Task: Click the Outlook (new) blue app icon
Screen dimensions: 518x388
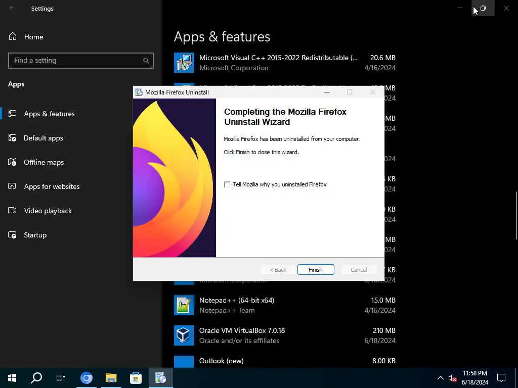Action: click(184, 362)
